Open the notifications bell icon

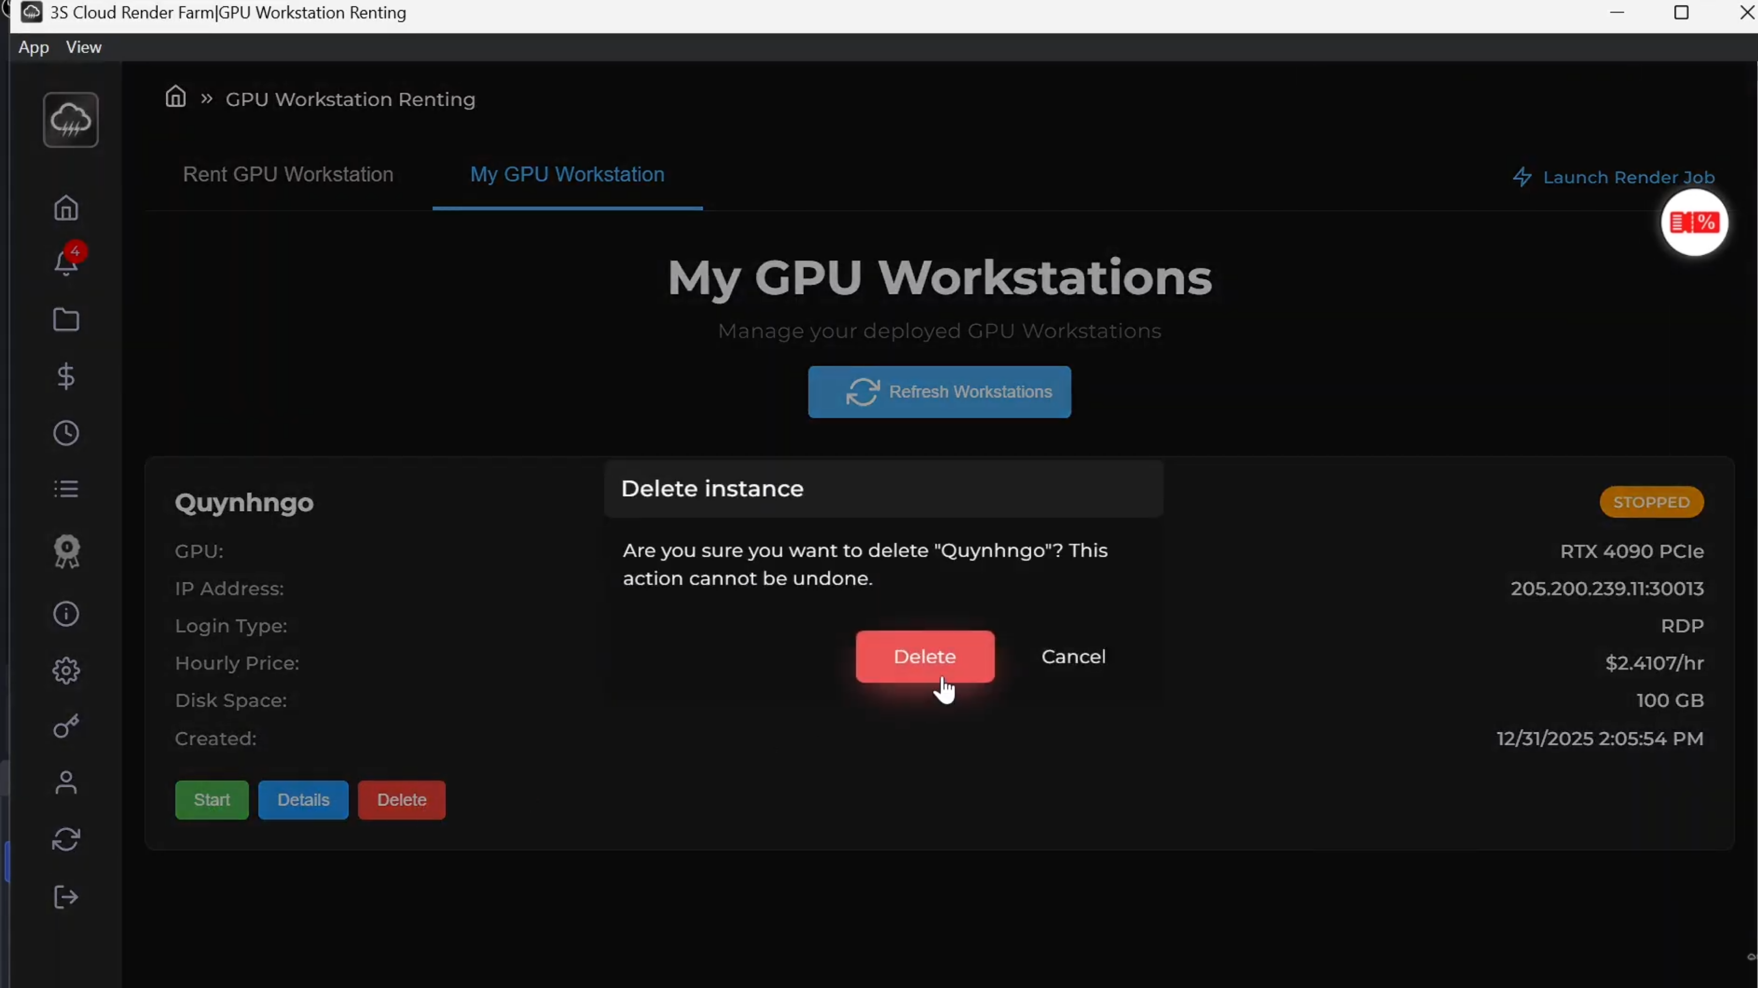tap(66, 263)
